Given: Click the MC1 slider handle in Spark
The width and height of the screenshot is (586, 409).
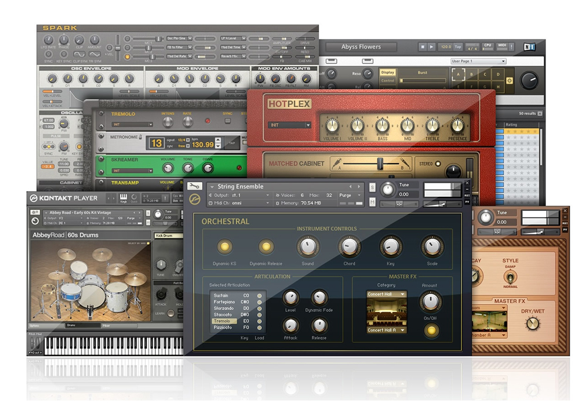Looking at the screenshot, I should click(x=158, y=39).
